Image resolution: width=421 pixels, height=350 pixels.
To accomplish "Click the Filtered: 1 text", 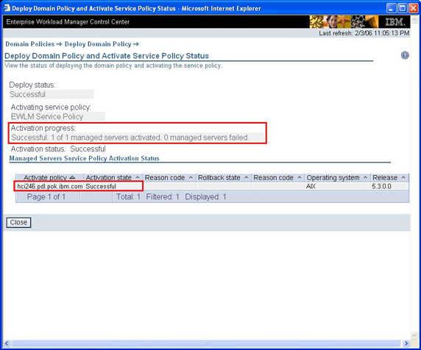I will (x=163, y=197).
